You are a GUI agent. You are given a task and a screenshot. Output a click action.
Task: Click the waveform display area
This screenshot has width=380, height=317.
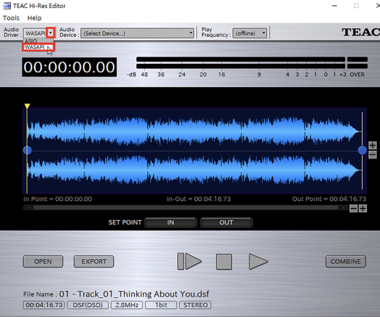[195, 151]
